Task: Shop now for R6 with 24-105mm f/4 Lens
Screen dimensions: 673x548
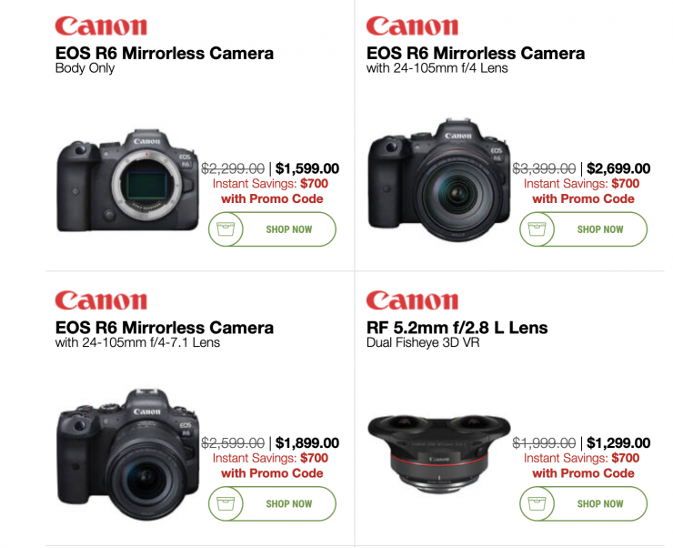Action: tap(583, 229)
